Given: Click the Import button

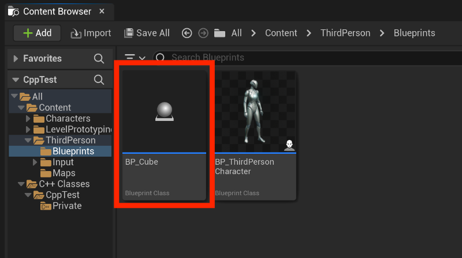Looking at the screenshot, I should tap(91, 33).
